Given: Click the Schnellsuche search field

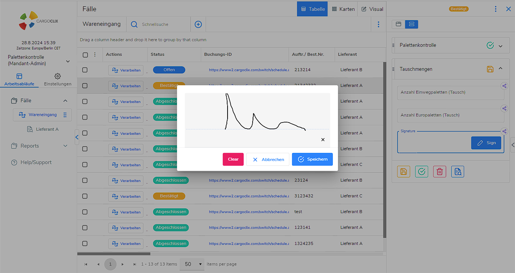Looking at the screenshot, I should click(x=163, y=24).
